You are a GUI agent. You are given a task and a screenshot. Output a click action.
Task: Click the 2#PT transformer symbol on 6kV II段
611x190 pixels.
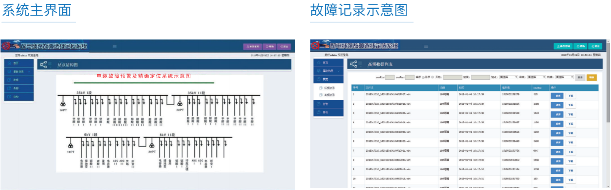click(x=152, y=146)
